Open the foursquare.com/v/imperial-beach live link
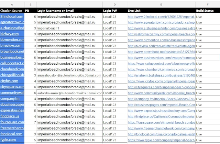 click(x=161, y=123)
